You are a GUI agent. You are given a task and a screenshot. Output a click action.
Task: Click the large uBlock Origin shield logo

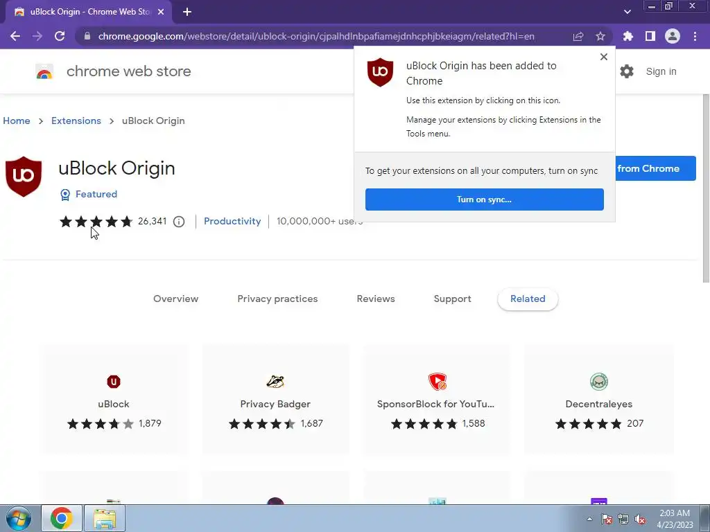tap(24, 177)
